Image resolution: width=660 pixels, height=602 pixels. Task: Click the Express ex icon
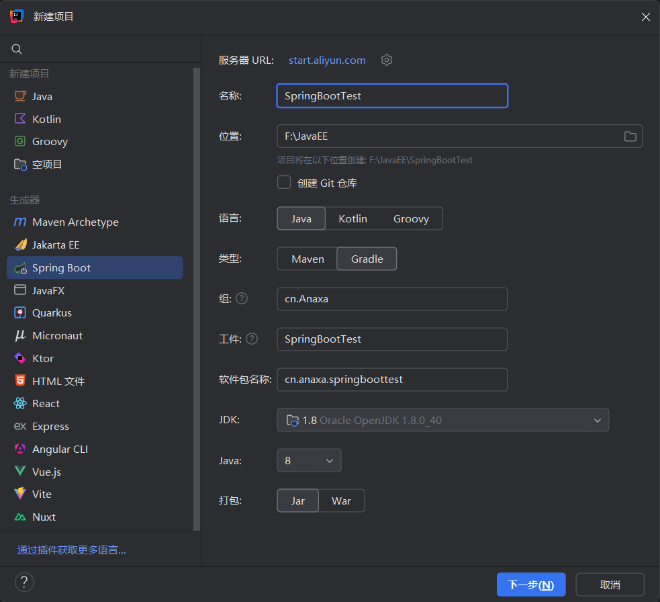pyautogui.click(x=20, y=426)
